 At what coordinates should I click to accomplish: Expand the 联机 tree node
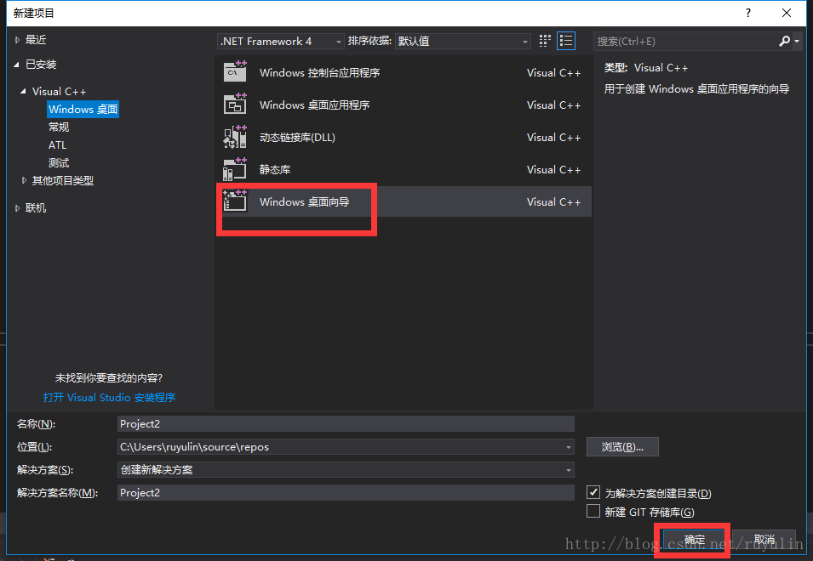[17, 208]
